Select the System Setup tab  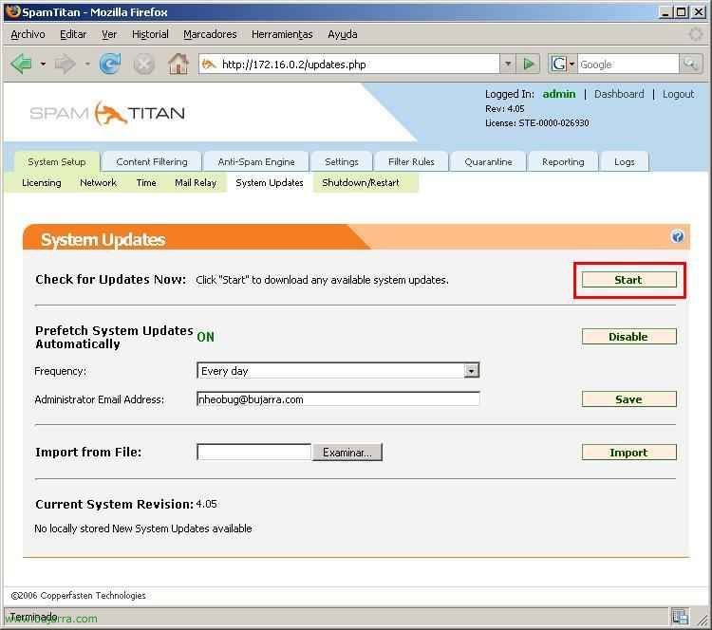57,161
